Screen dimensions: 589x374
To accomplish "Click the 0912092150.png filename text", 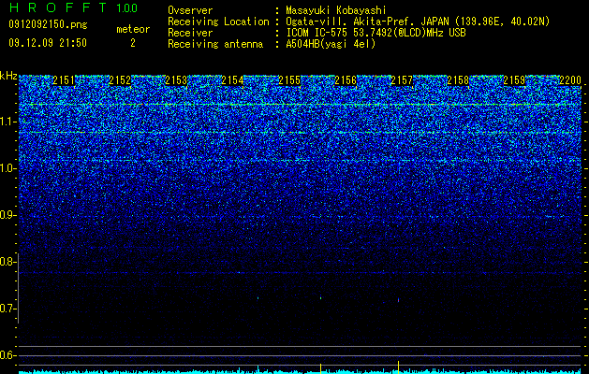I will [48, 24].
